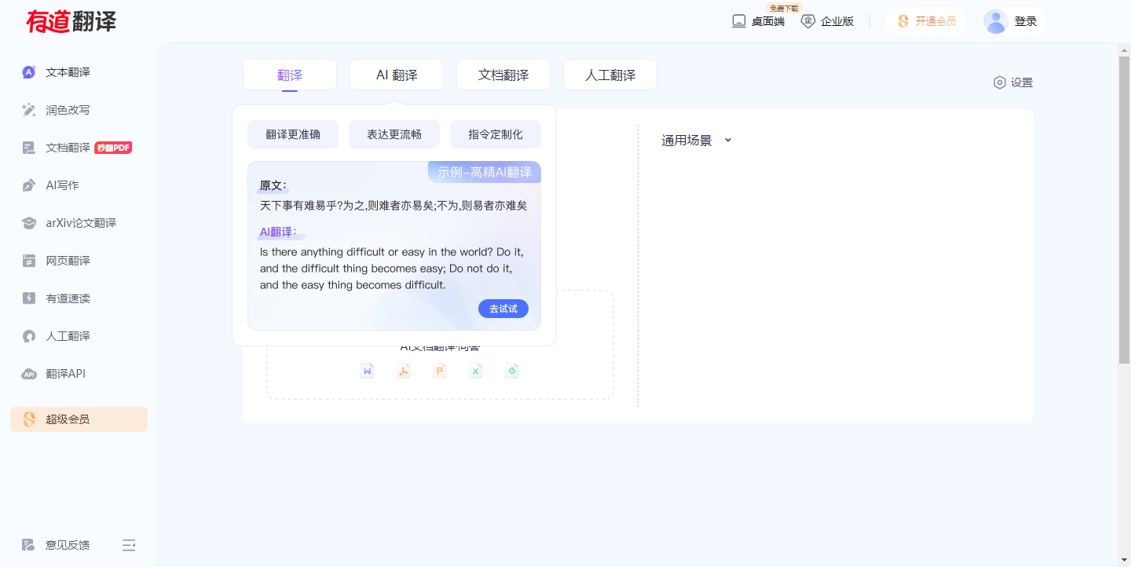Click 登录 to sign in
The height and width of the screenshot is (567, 1131).
coord(1026,21)
